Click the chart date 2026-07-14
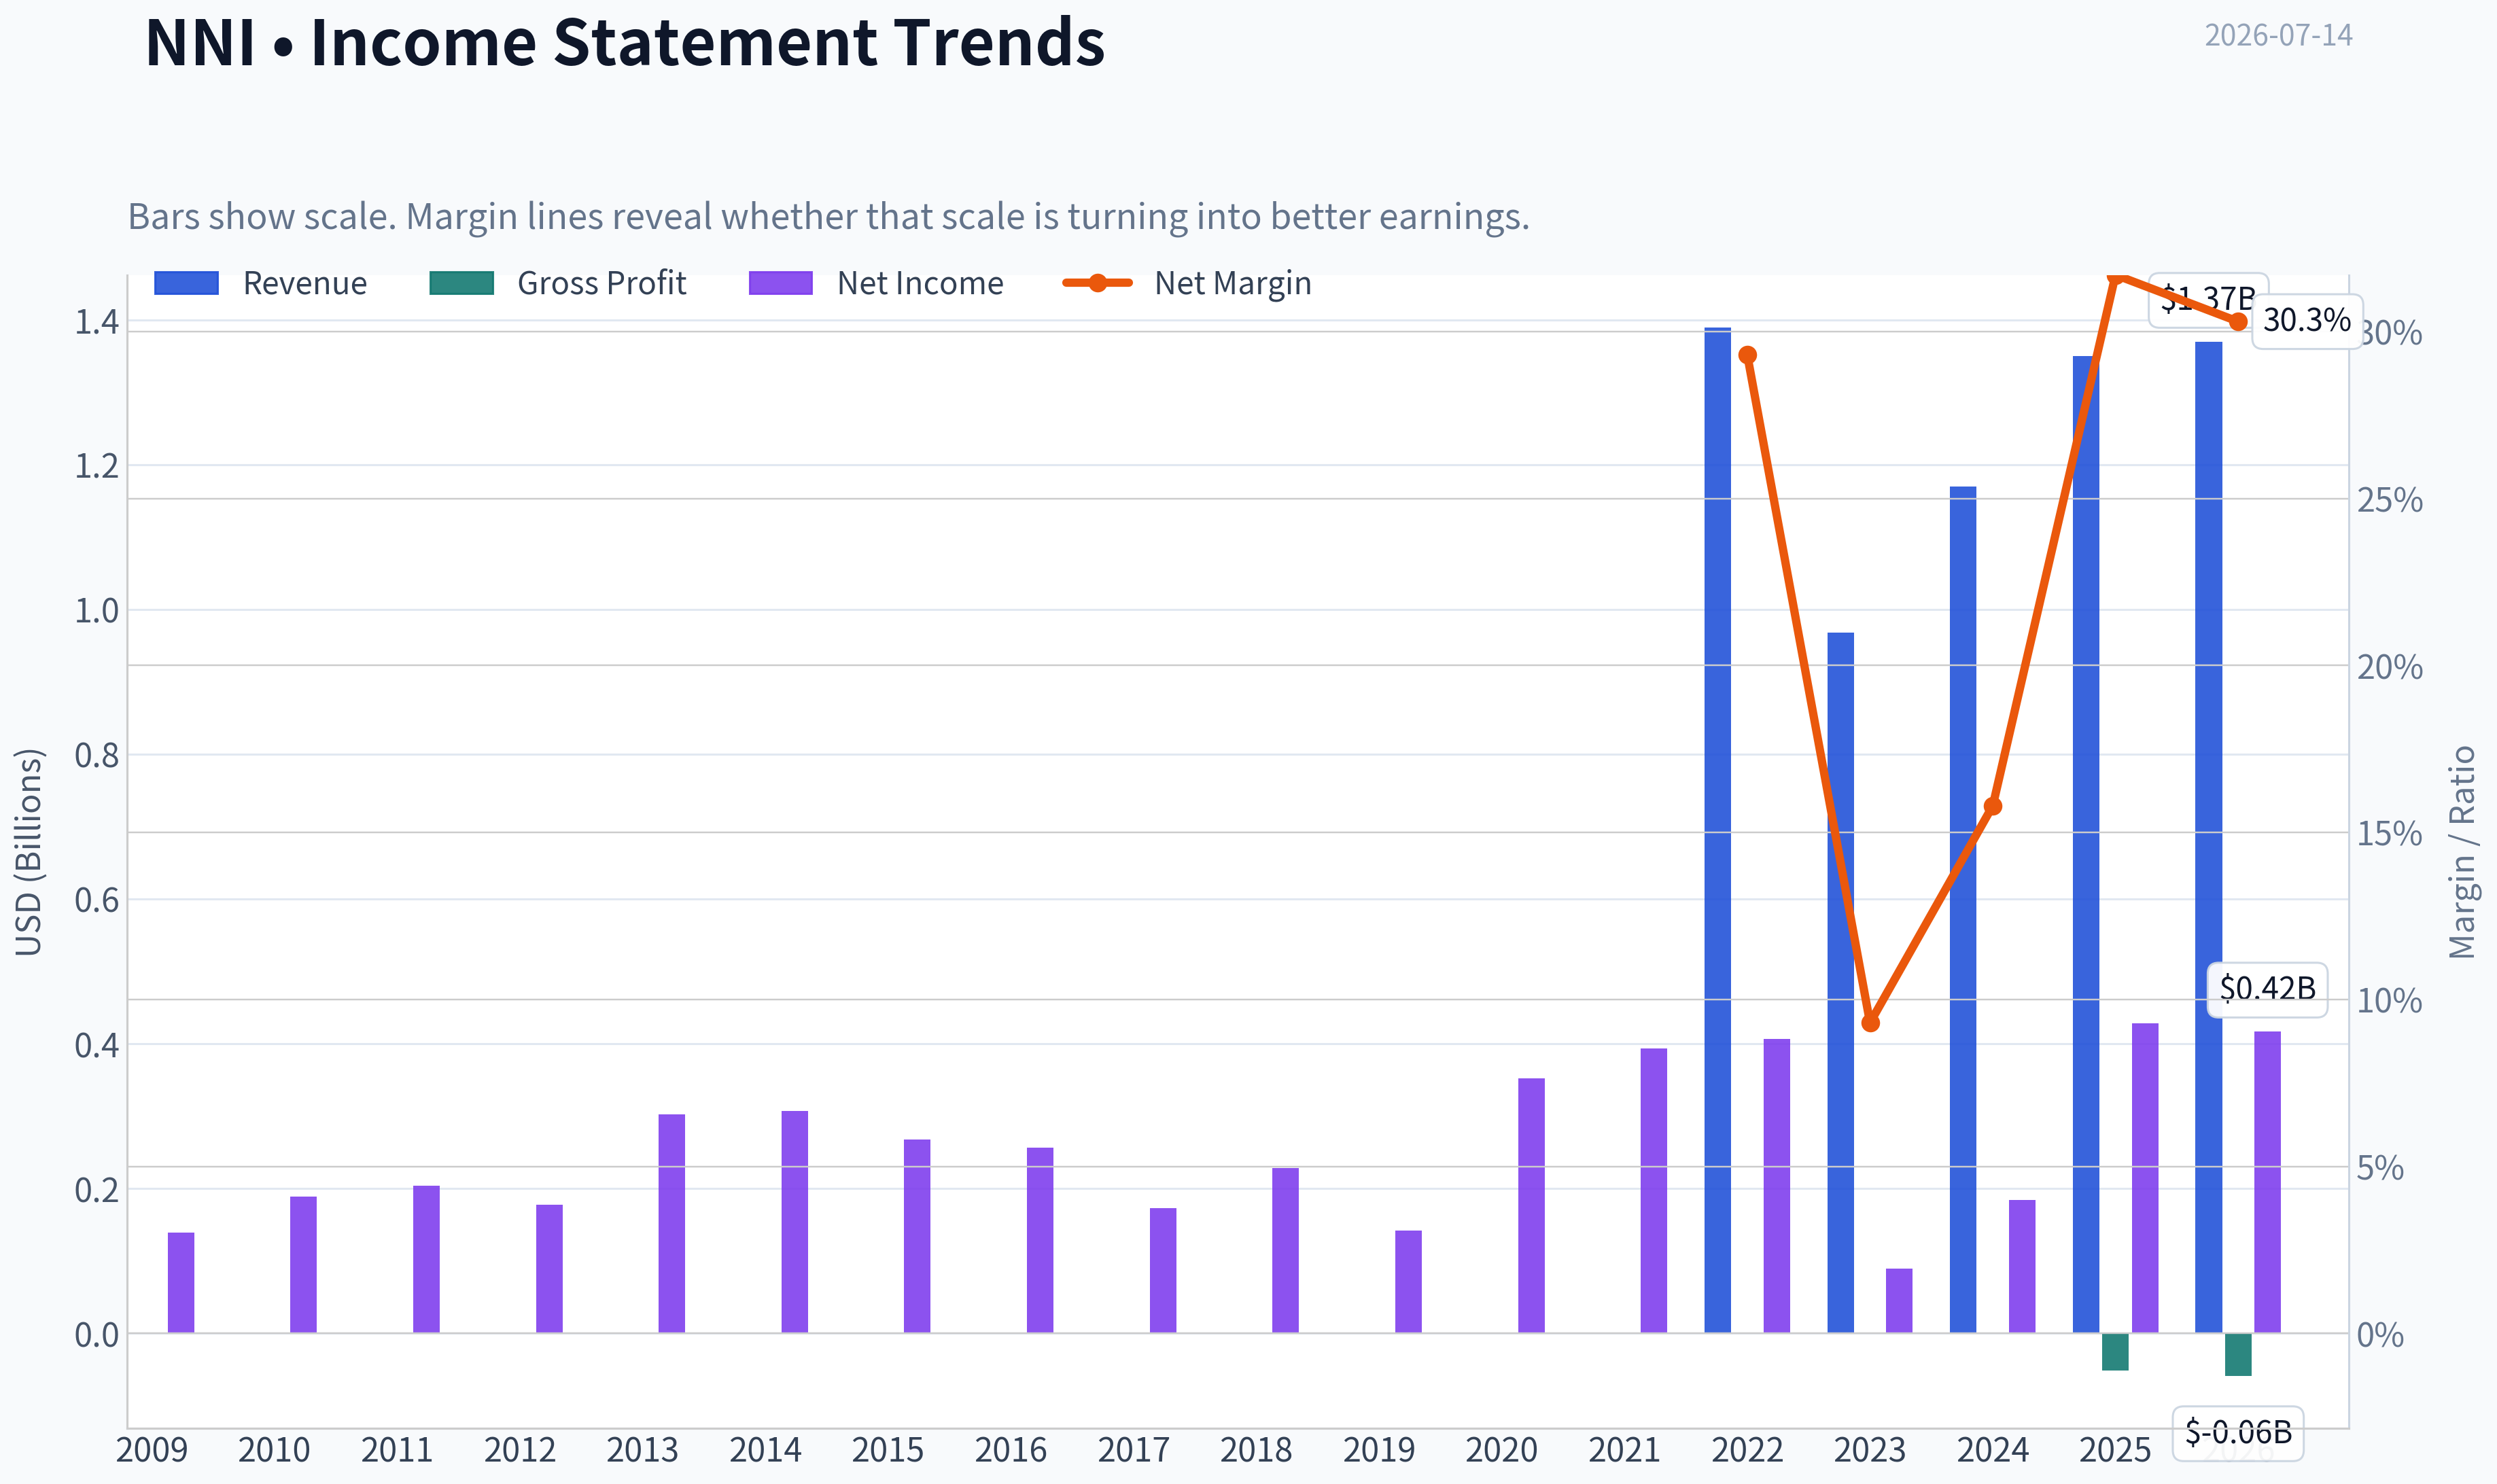Viewport: 2497px width, 1484px height. pyautogui.click(x=2278, y=35)
